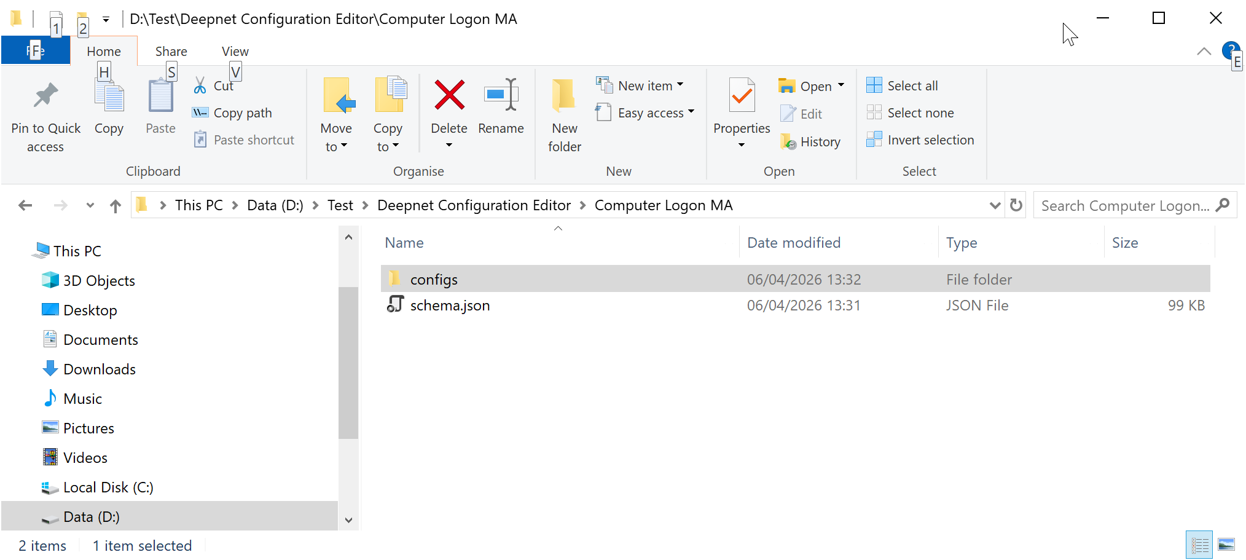Image resolution: width=1246 pixels, height=560 pixels.
Task: Open History in the Open group
Action: [811, 142]
